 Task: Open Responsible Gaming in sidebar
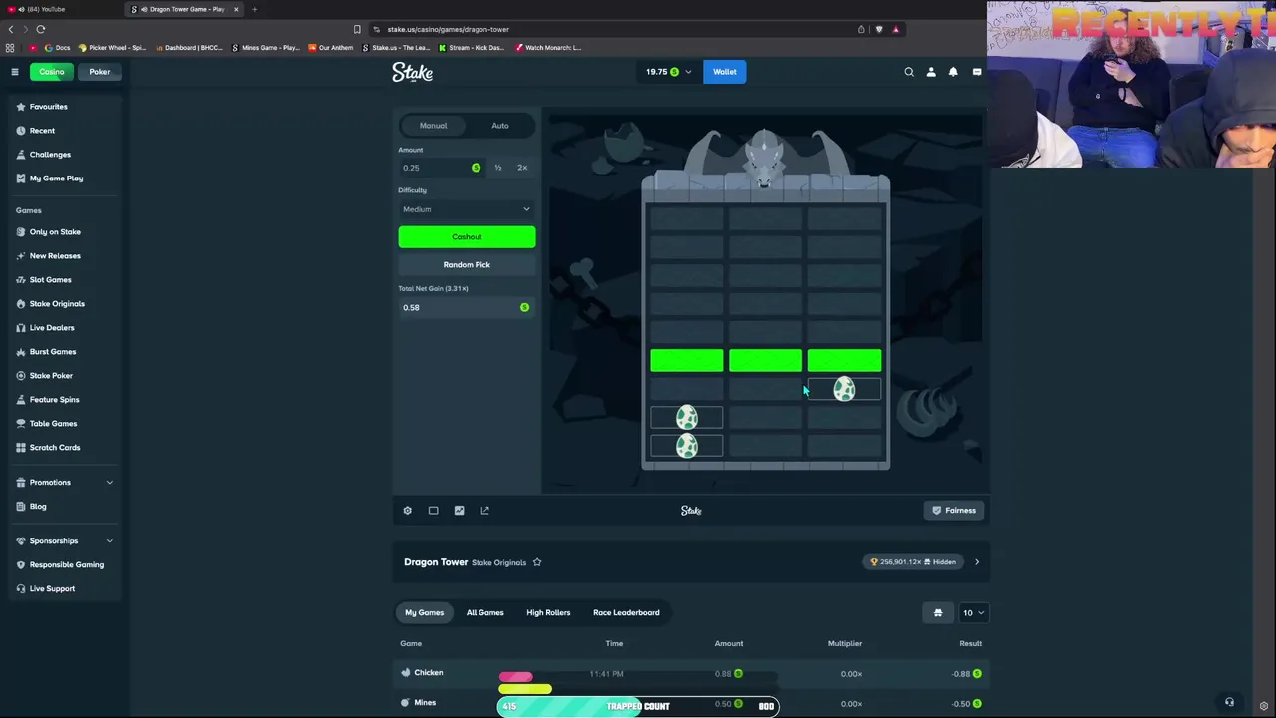click(66, 565)
